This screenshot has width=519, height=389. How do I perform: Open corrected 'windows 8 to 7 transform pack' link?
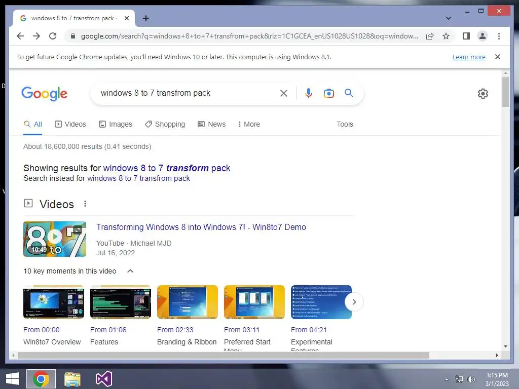(x=166, y=168)
